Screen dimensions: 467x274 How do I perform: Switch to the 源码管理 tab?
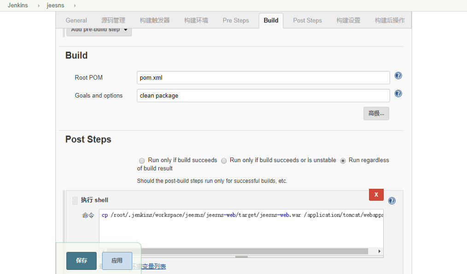coord(113,20)
